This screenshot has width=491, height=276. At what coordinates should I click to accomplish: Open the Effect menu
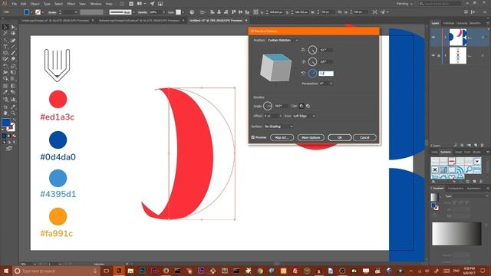71,4
